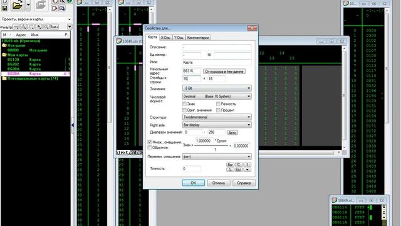Open more unit presets arrow

(x=247, y=169)
